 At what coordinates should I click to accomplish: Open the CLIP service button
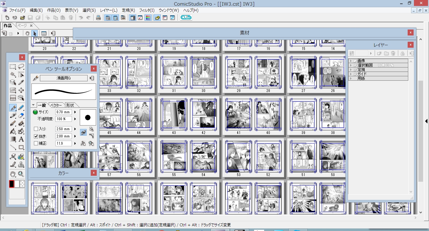186,18
